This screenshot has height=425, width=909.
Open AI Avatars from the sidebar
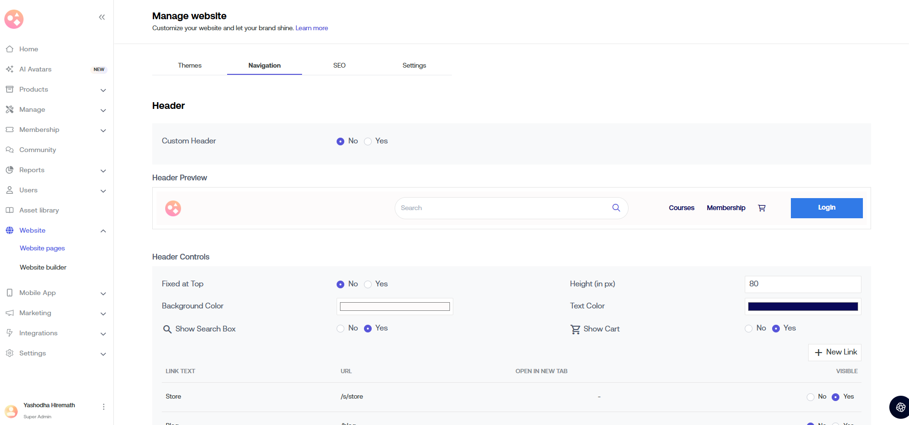tap(35, 69)
